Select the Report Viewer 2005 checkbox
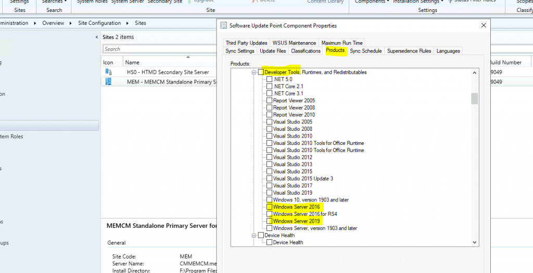 [x=269, y=101]
